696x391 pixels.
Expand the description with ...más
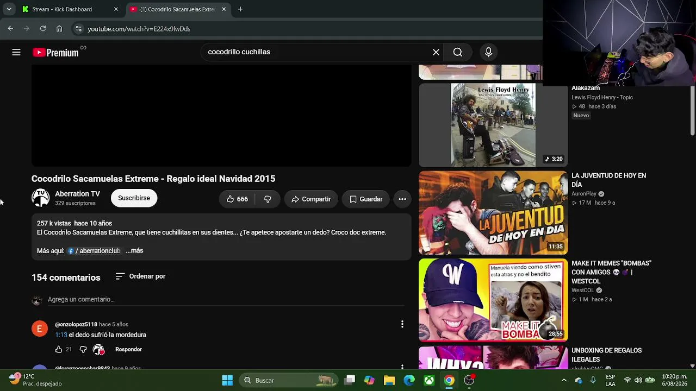click(134, 251)
